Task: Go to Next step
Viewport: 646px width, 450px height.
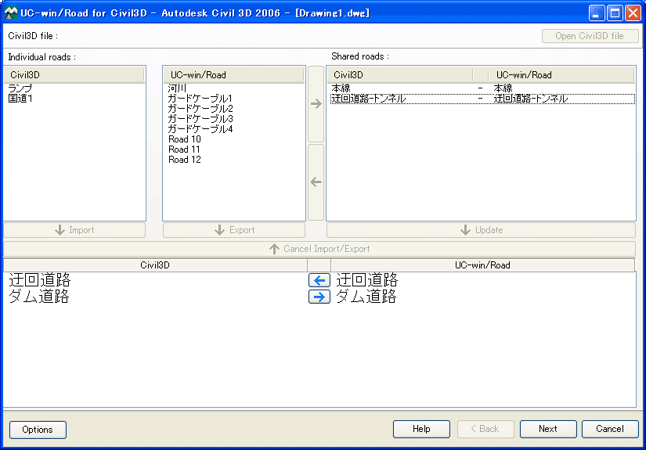Action: click(x=548, y=429)
